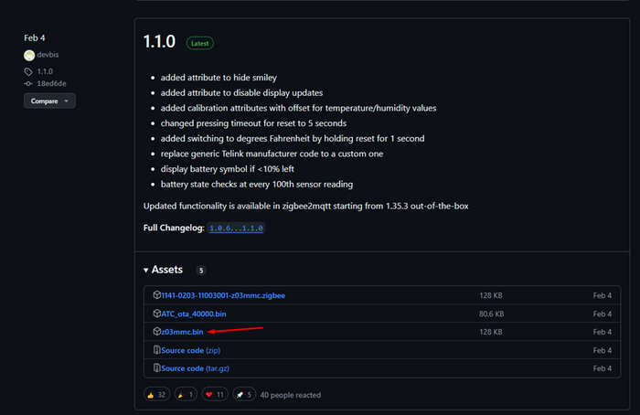Click '128 KB' size of the .zigbee file
Viewport: 640px width, 415px height.
[x=491, y=295]
